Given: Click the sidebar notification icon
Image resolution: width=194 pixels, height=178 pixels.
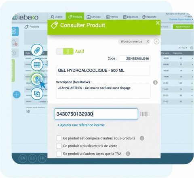Looking at the screenshot, I should pos(15,43).
